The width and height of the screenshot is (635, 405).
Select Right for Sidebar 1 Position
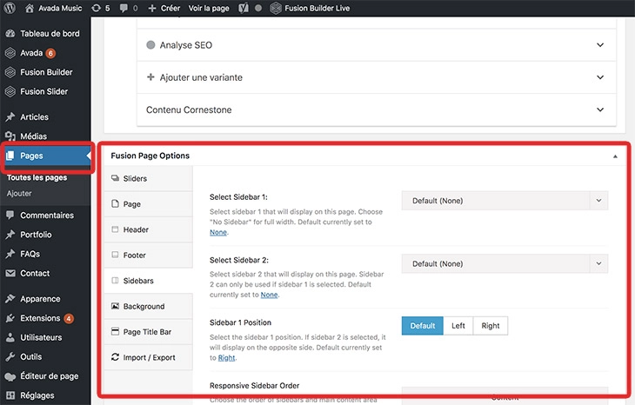(491, 326)
